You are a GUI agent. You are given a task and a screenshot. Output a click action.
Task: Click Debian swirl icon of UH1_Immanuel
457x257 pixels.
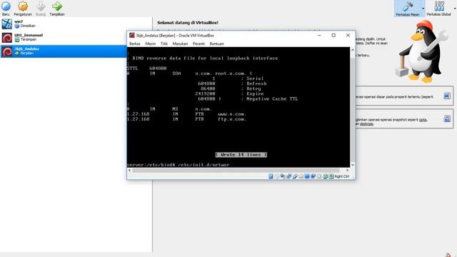pos(6,38)
